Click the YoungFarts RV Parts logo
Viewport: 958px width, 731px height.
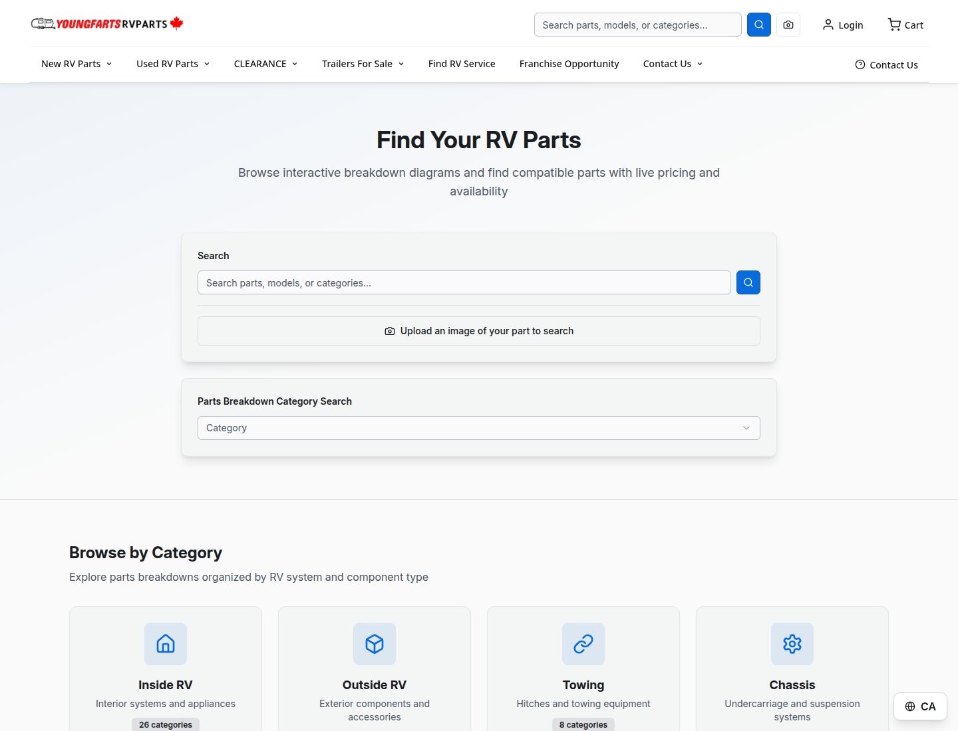pos(107,24)
